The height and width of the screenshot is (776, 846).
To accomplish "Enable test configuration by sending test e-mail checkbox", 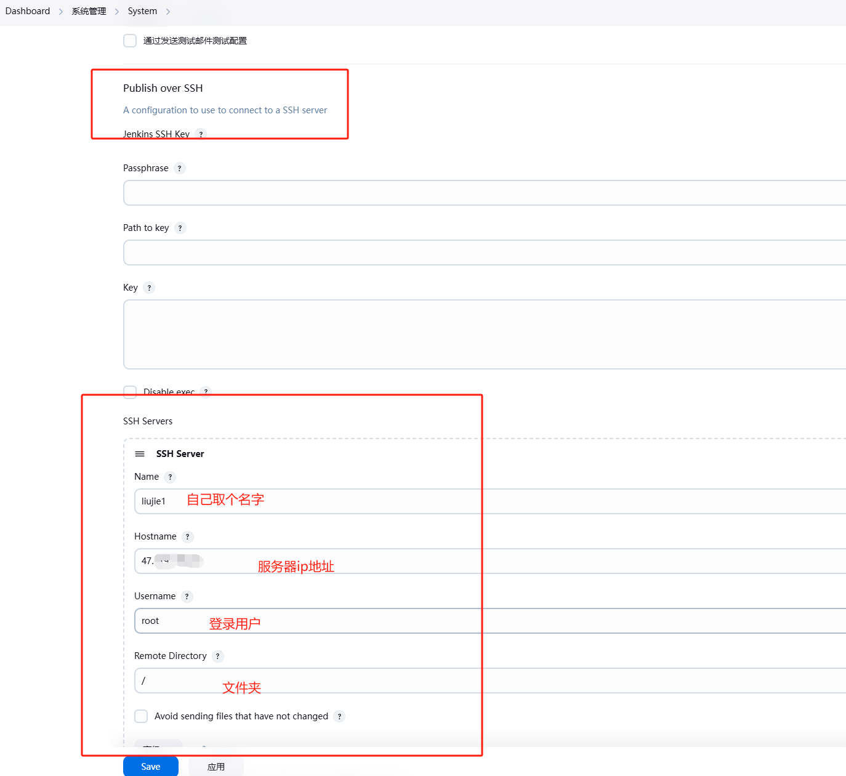I will (x=130, y=41).
